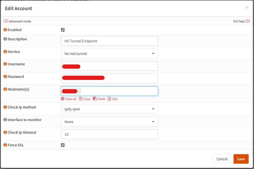Click the info icon next to Enabled
The image size is (254, 169).
(x=5, y=30)
